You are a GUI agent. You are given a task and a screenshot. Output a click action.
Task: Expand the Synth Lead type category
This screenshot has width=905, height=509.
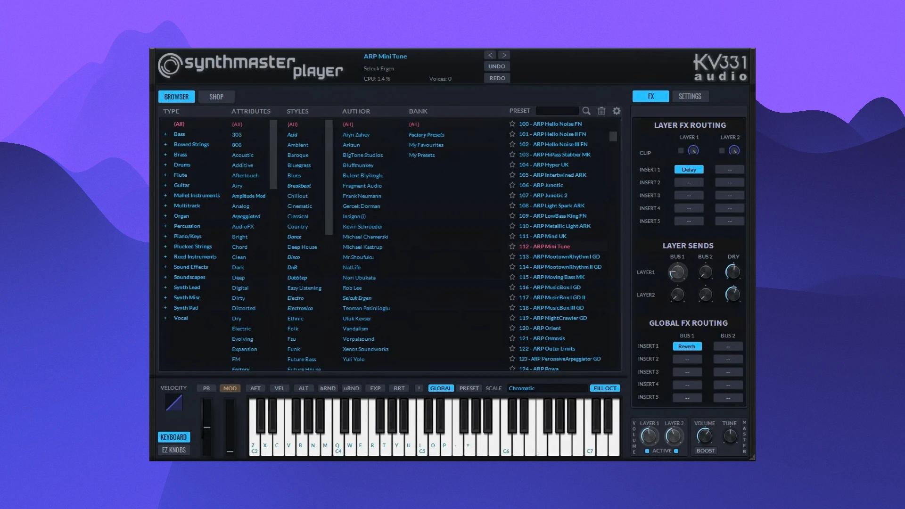tap(165, 287)
